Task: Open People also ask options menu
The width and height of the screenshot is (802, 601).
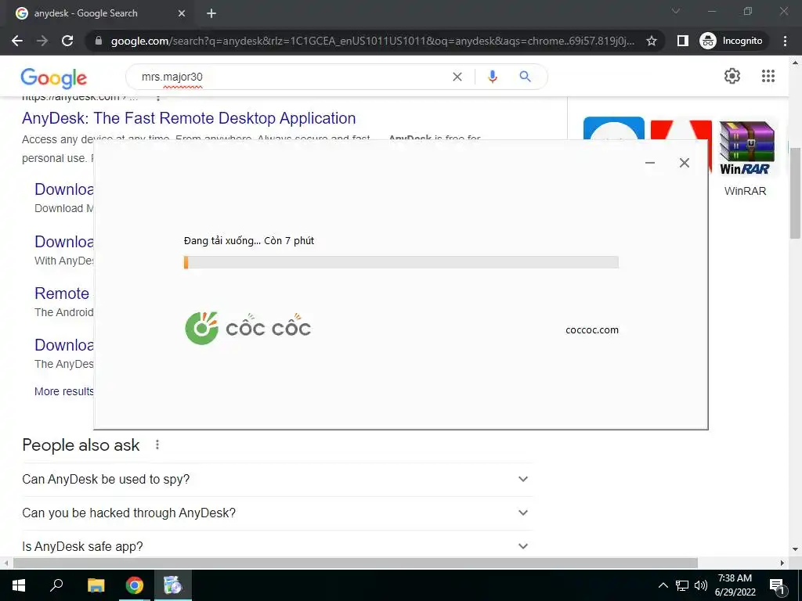Action: (157, 445)
